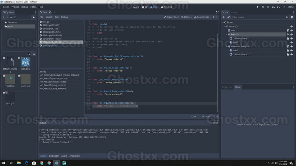Open the top Debug menu
Image resolution: width=296 pixels, height=166 pixels.
tap(25, 7)
